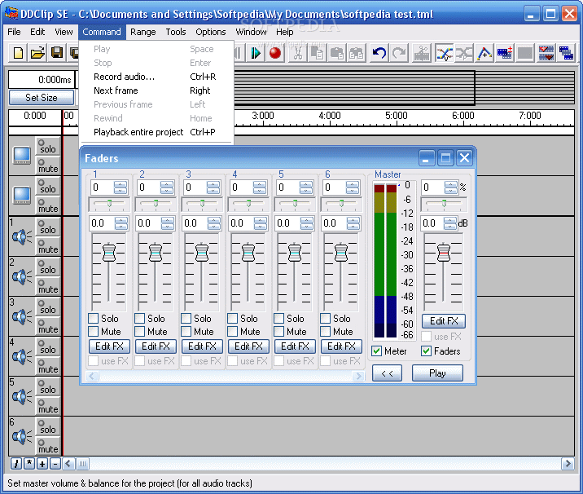Click the grey crossed-arrows crossfade icon
583x494 pixels.
(x=464, y=53)
